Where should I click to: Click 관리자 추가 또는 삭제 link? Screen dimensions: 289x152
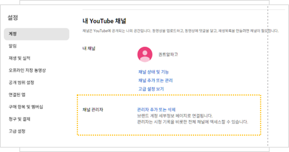coord(156,110)
